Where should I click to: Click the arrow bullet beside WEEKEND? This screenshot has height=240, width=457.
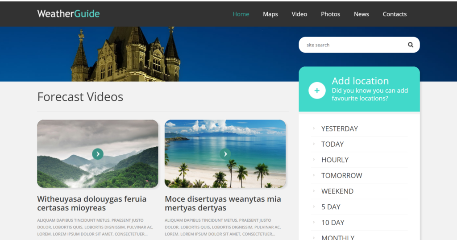tap(314, 191)
